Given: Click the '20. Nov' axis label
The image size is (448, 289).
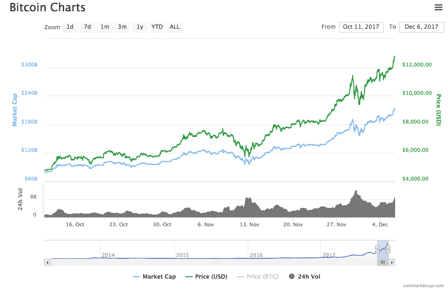Looking at the screenshot, I should [293, 224].
